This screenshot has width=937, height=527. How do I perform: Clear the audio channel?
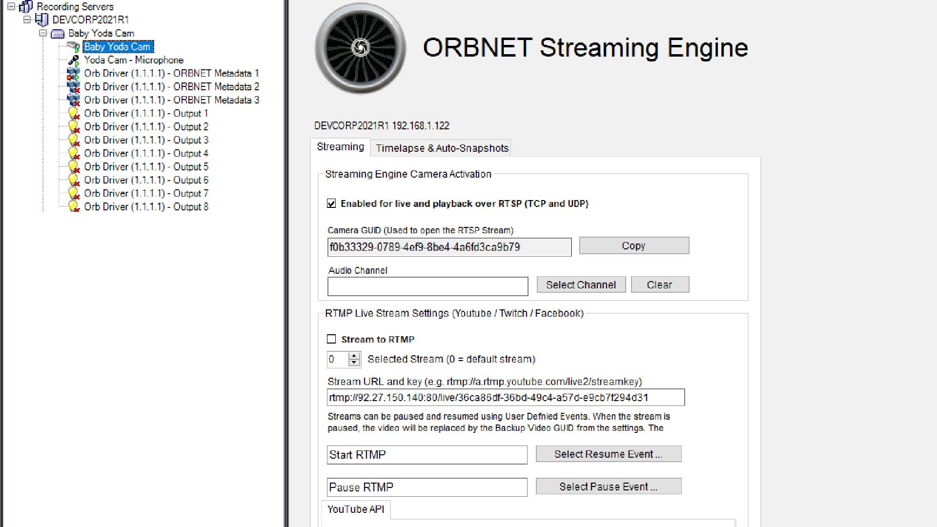660,285
